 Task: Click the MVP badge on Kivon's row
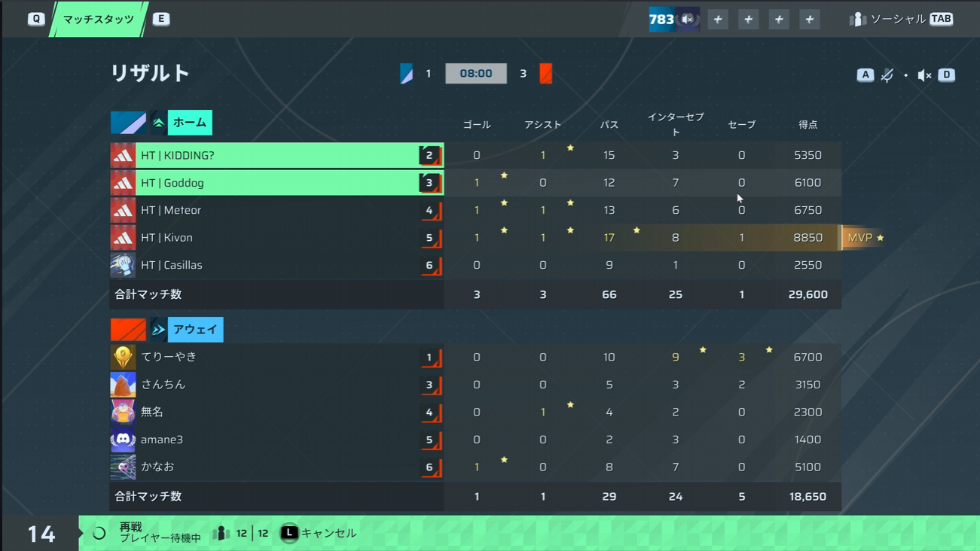863,238
